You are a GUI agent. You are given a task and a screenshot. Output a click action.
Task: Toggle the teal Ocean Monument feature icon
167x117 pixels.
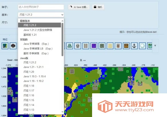pyautogui.click(x=69, y=46)
